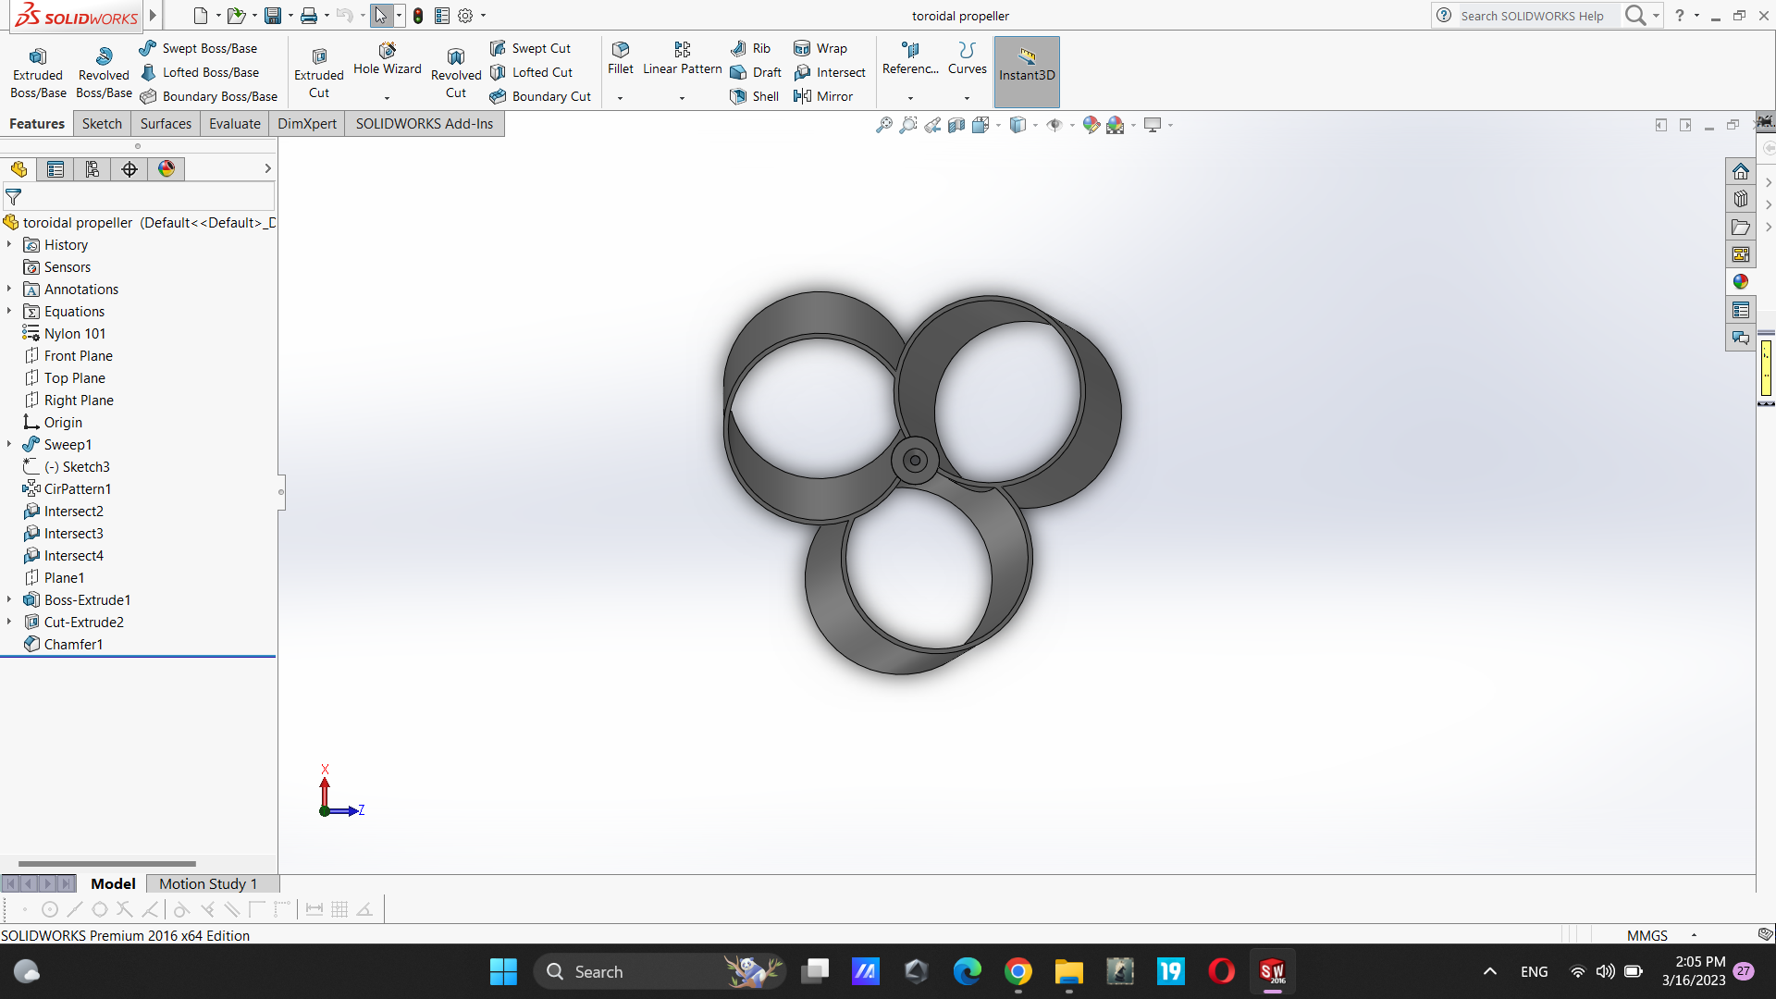Click the Intersect feature tool

tap(830, 72)
